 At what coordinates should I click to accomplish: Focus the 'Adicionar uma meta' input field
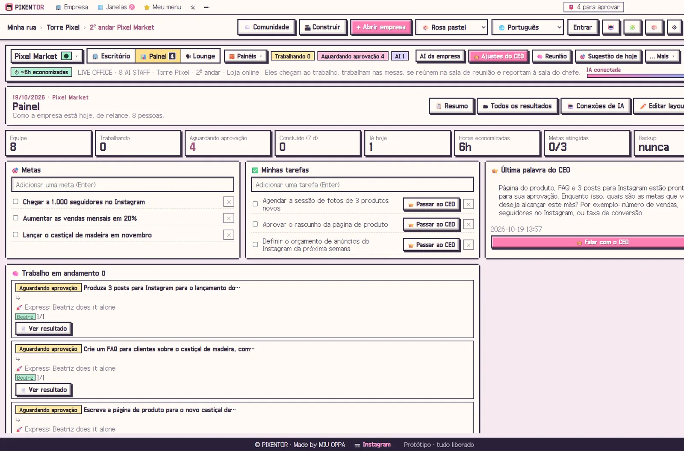(123, 185)
